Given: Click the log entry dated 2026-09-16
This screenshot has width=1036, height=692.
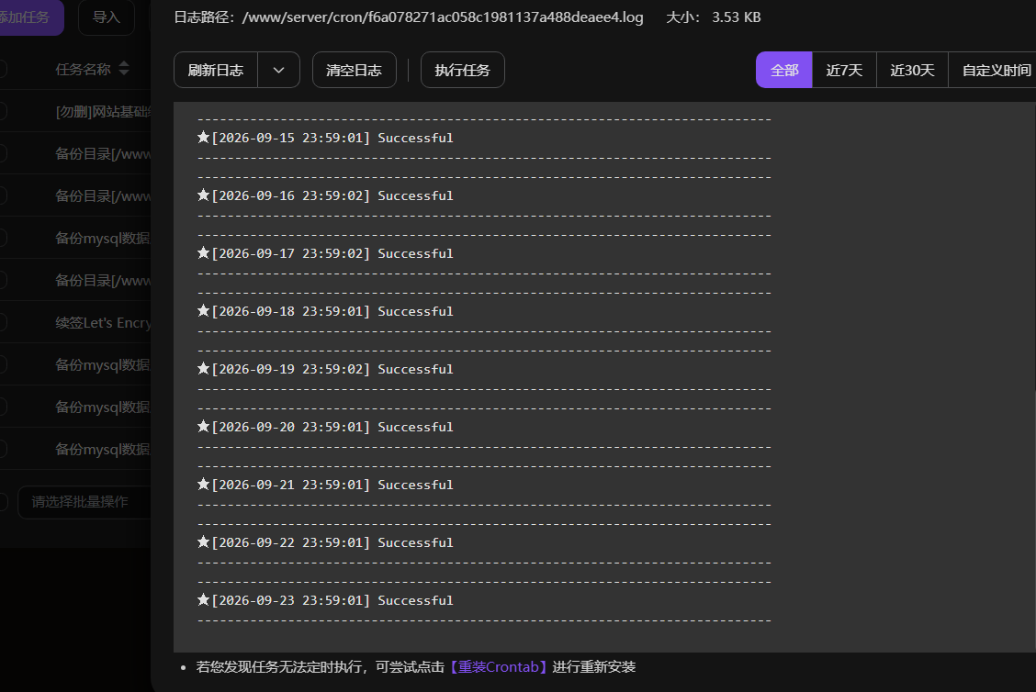Looking at the screenshot, I should click(x=325, y=196).
